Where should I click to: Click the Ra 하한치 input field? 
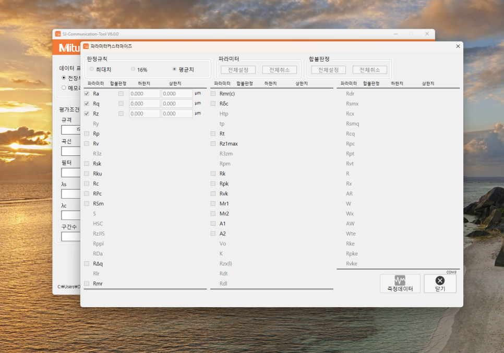pos(144,94)
